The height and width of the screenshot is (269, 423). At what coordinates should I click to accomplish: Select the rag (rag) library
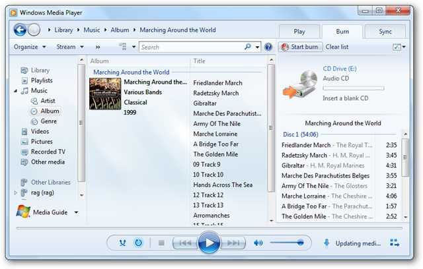click(42, 193)
